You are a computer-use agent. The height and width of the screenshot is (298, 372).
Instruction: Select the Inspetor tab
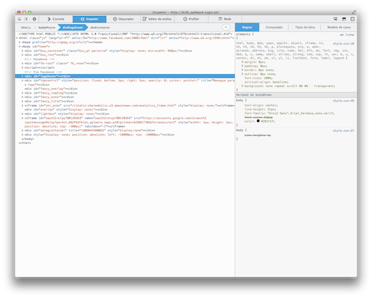coord(89,19)
